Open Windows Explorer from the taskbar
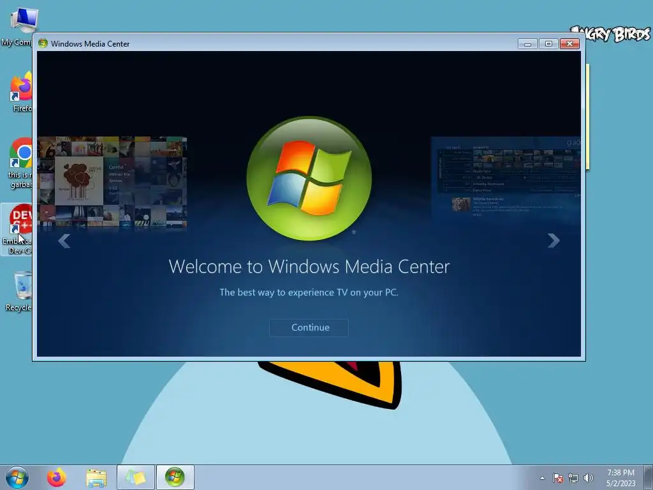653x490 pixels. pos(96,477)
